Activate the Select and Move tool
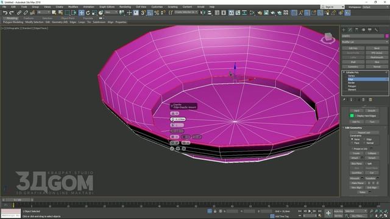This screenshot has height=219, width=390. 81,13
